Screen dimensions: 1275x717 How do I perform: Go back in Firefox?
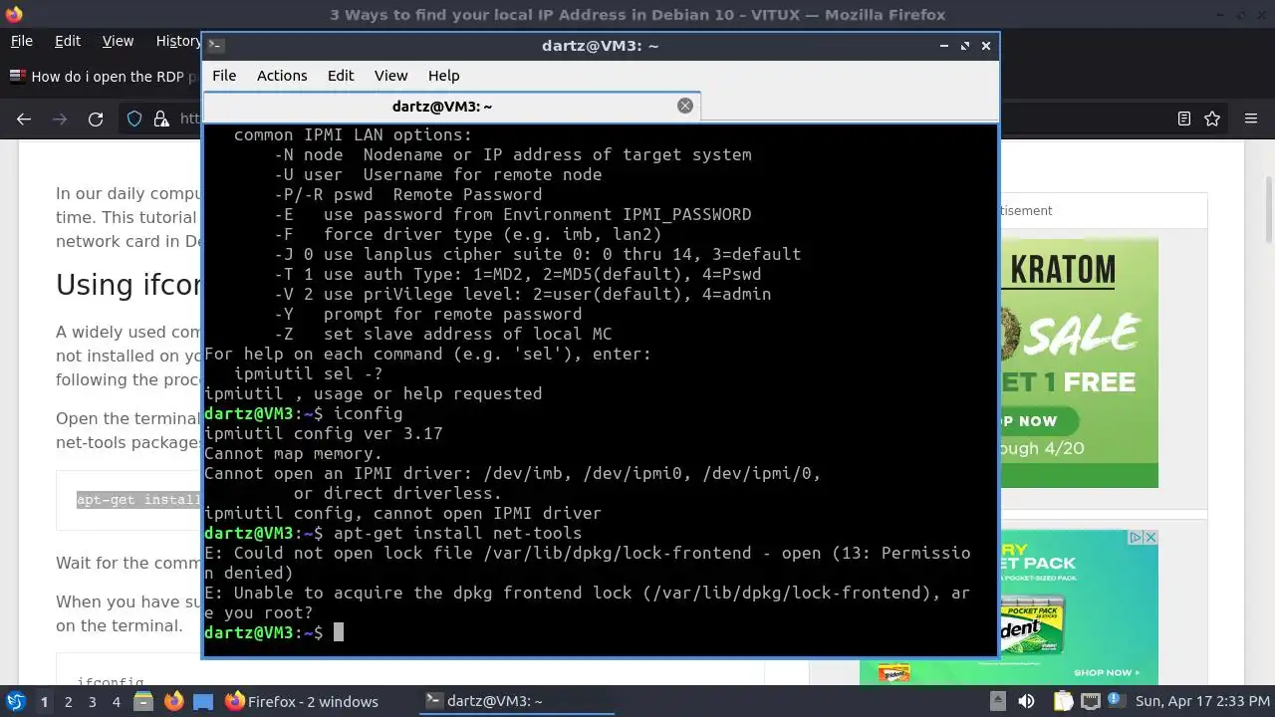[24, 119]
